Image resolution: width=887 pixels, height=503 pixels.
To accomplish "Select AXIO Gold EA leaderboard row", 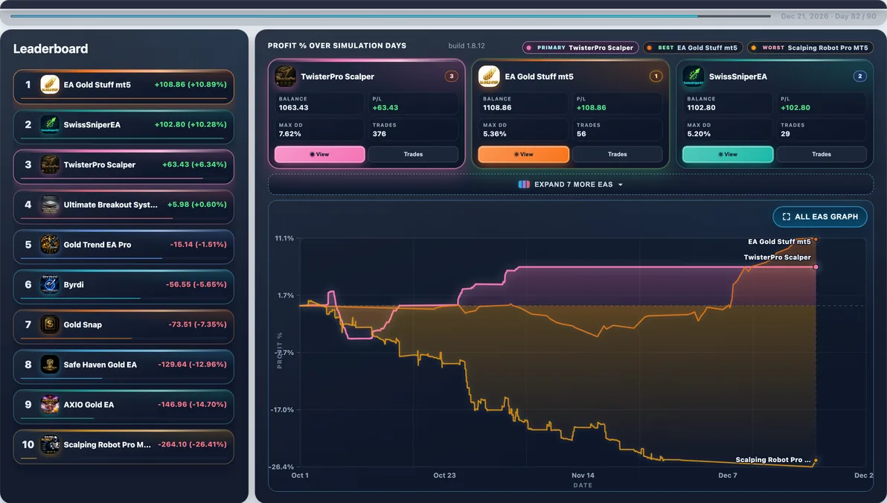I will click(124, 406).
